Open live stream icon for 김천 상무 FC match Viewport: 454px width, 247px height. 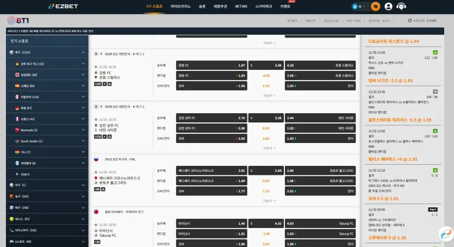click(105, 136)
